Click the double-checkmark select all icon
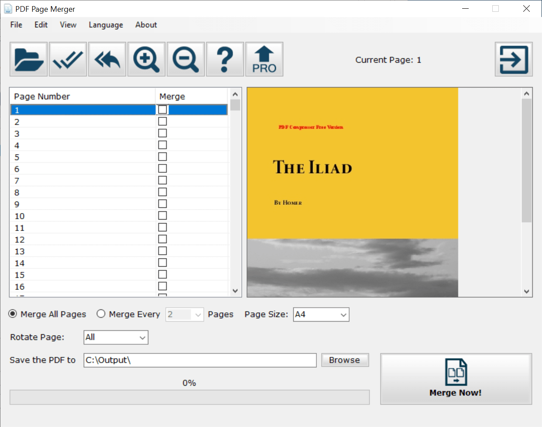The width and height of the screenshot is (542, 427). [x=68, y=59]
